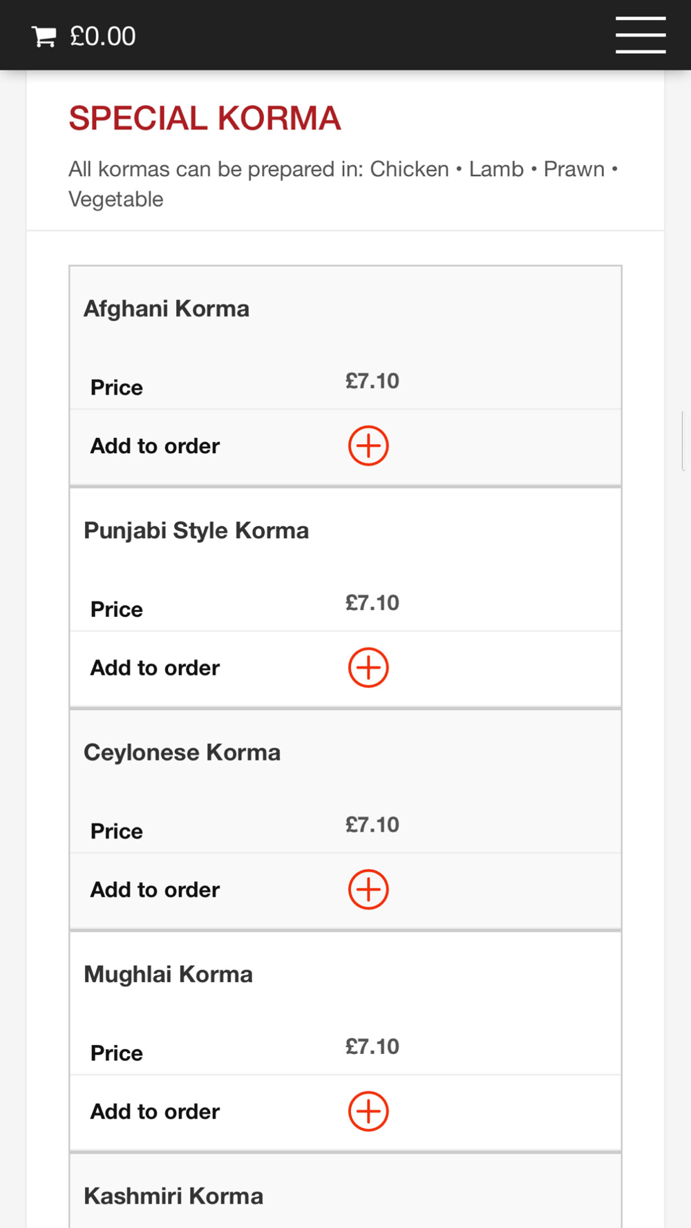Click Afghani Korma's £7.10 price
The width and height of the screenshot is (691, 1228).
[372, 381]
